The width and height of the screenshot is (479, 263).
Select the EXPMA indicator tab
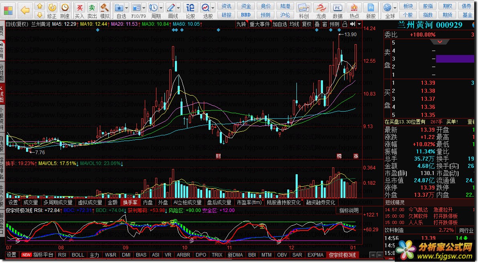pyautogui.click(x=315, y=255)
